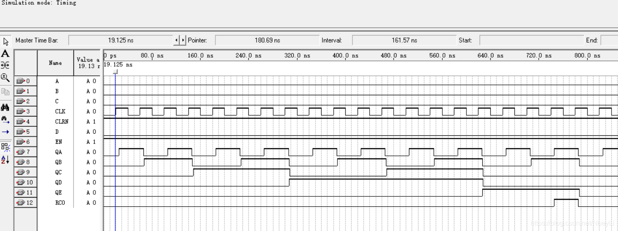
Task: Click input pin icon of row 0
Action: pos(21,81)
